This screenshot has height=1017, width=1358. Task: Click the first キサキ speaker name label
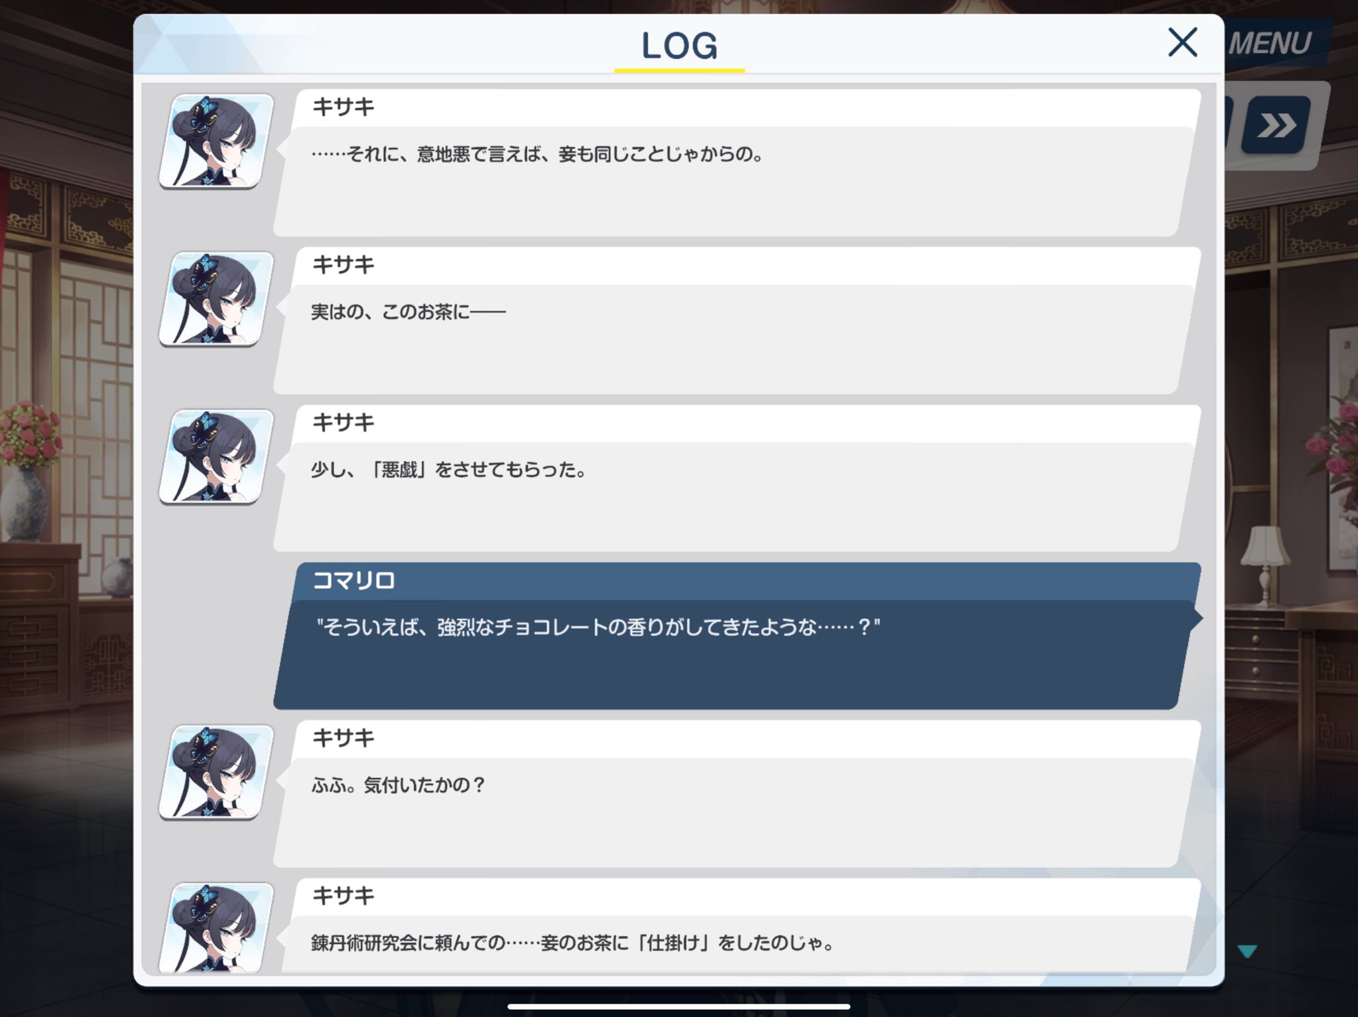point(343,107)
